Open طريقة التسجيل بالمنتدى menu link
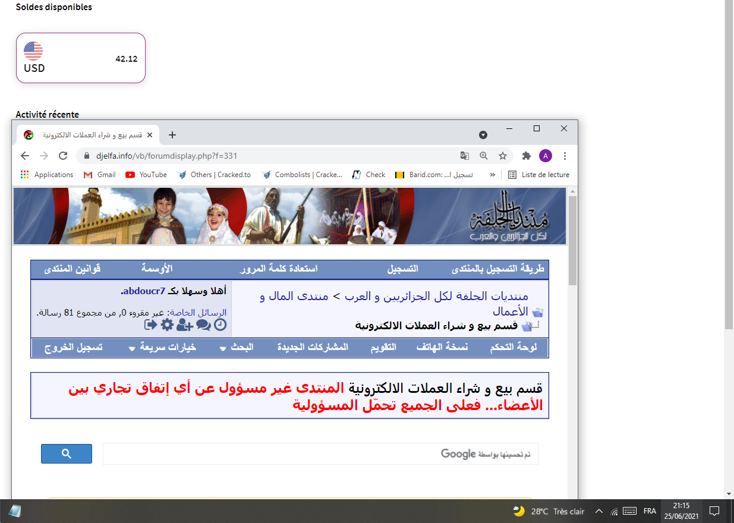 (x=498, y=269)
